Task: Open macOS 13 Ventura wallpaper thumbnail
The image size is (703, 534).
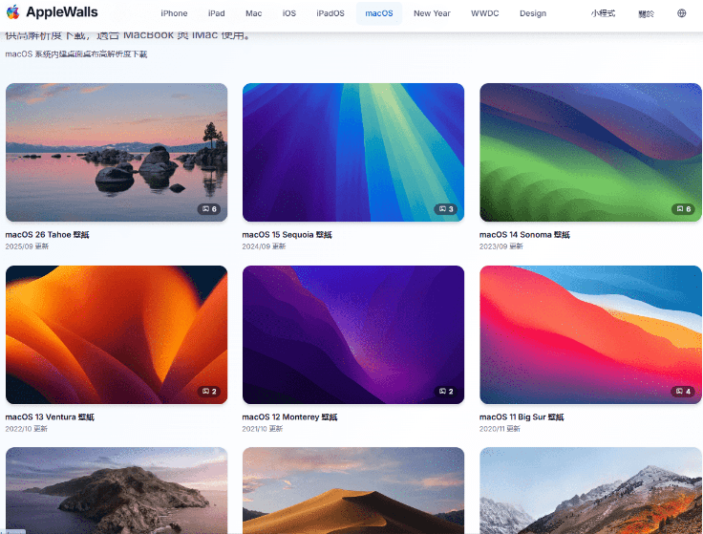Action: tap(117, 335)
